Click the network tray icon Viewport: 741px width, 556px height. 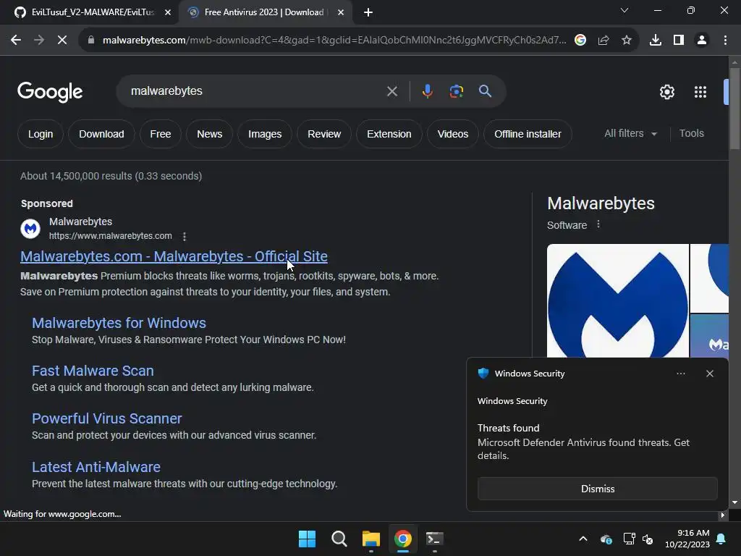(x=629, y=539)
